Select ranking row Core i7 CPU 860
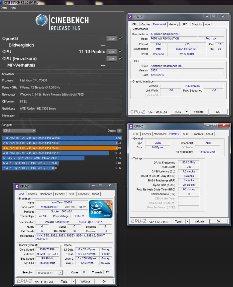233x287 pixels. (x=62, y=168)
